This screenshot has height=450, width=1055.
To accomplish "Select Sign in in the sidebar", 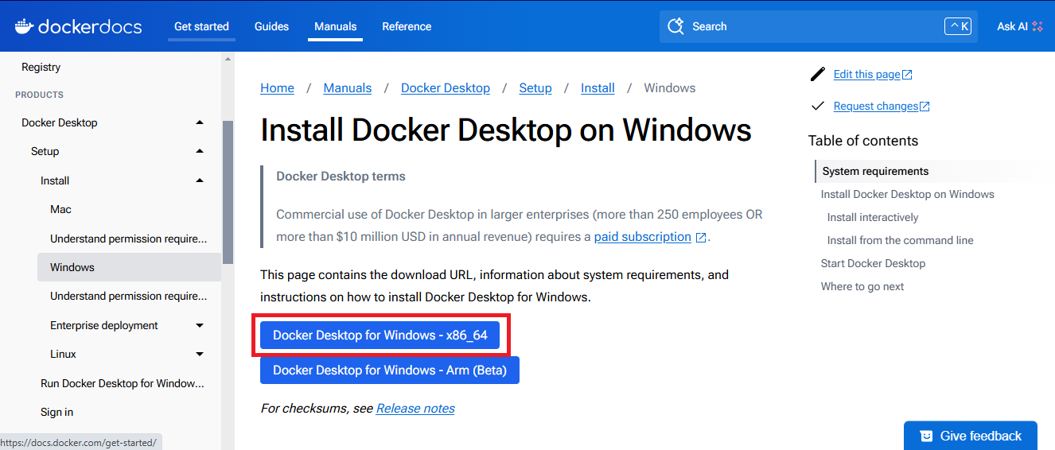I will 56,412.
